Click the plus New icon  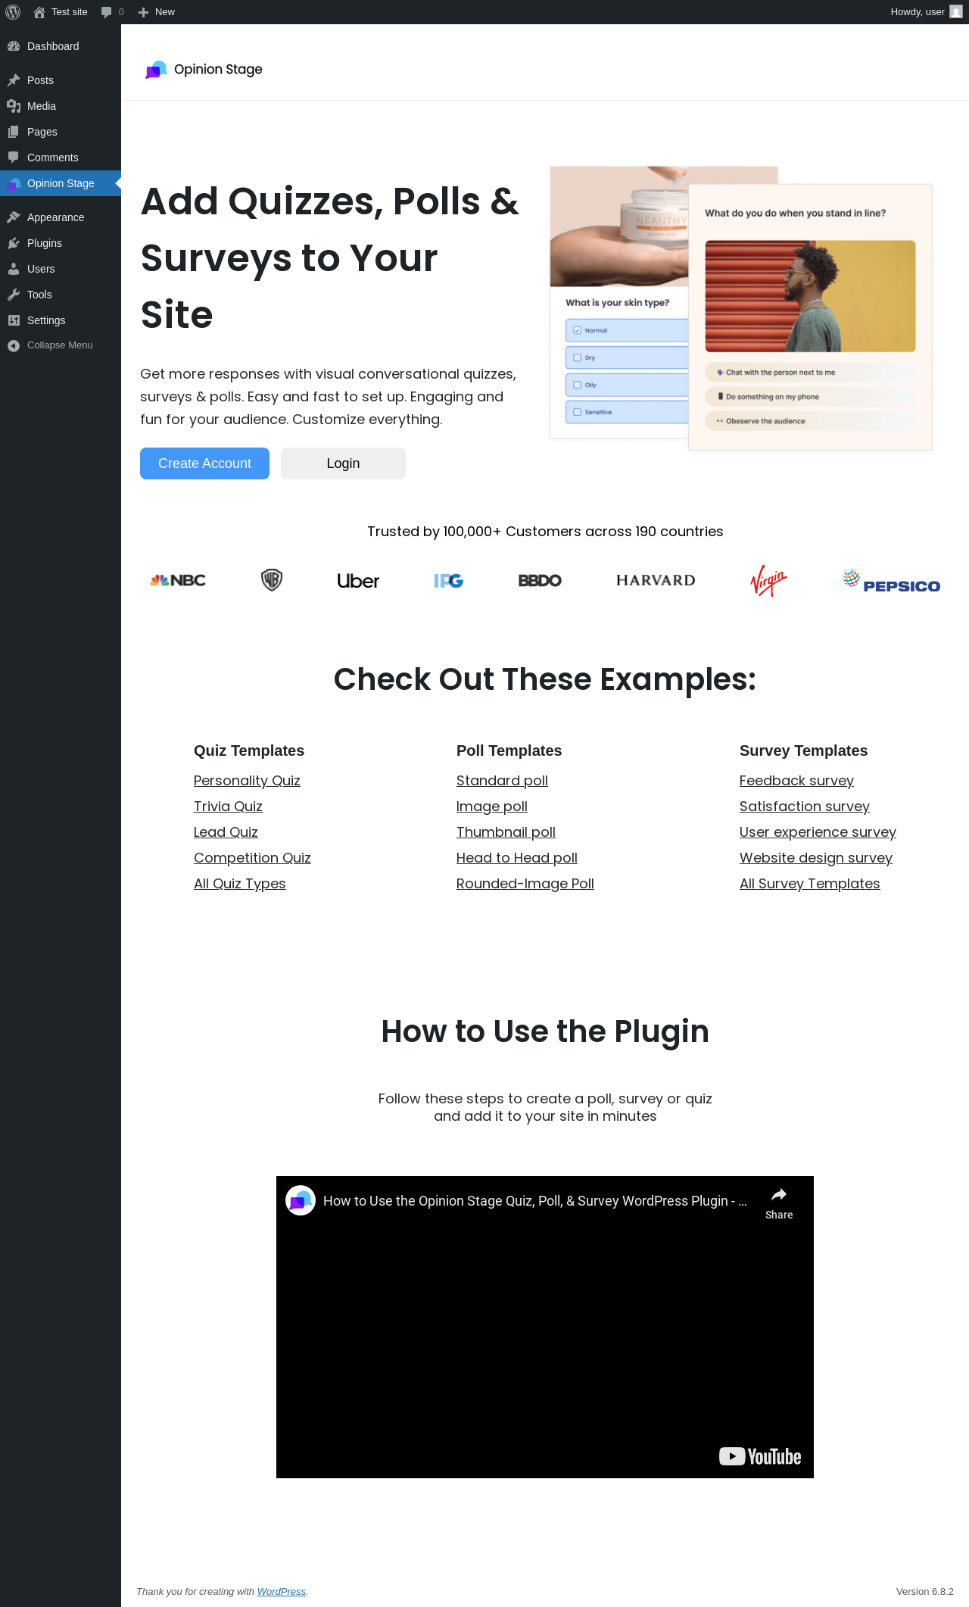143,12
